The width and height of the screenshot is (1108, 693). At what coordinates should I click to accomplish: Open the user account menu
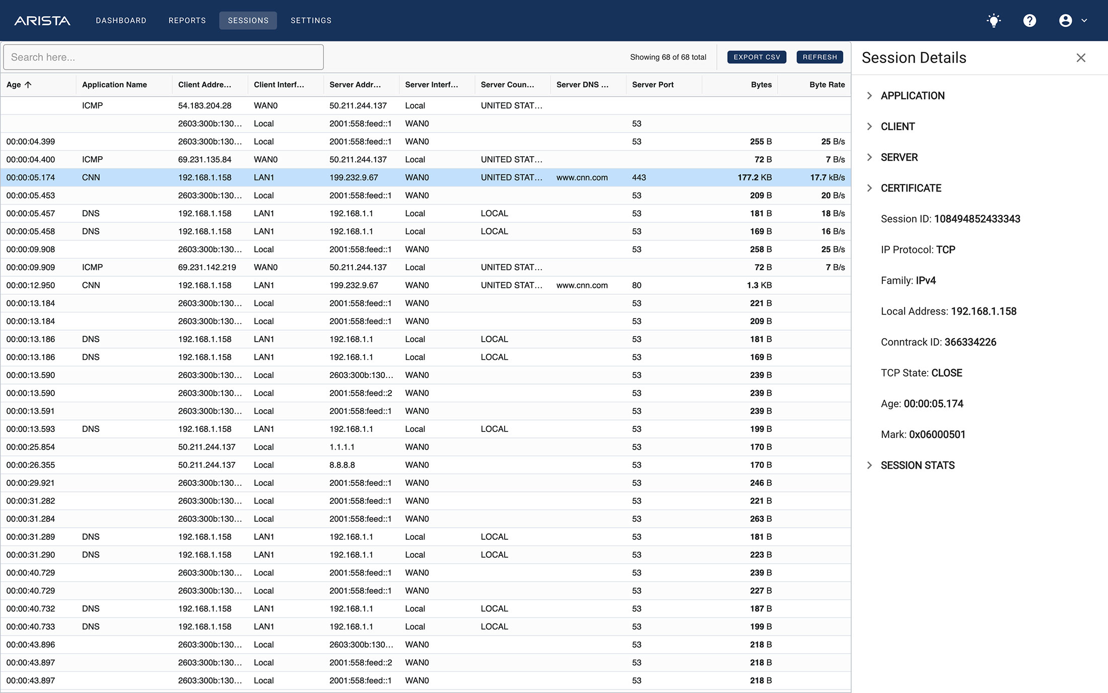(1073, 21)
